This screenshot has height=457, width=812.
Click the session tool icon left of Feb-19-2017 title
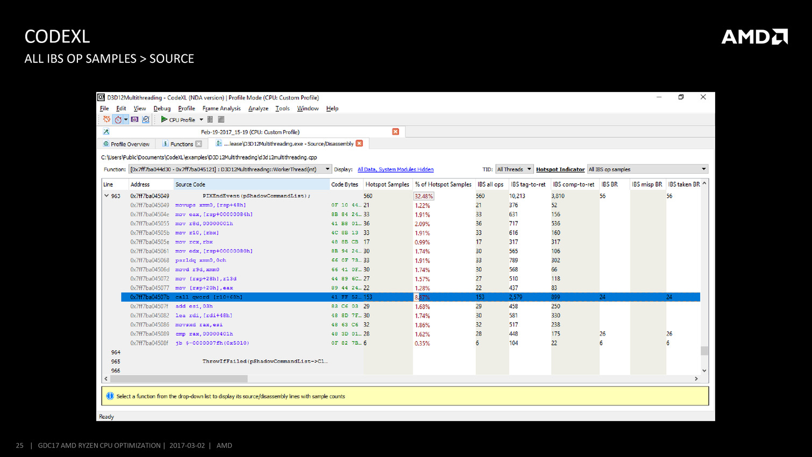[106, 132]
